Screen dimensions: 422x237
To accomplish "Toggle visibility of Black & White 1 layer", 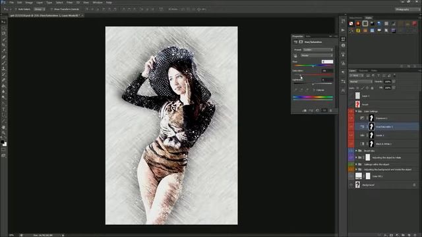I will 351,144.
